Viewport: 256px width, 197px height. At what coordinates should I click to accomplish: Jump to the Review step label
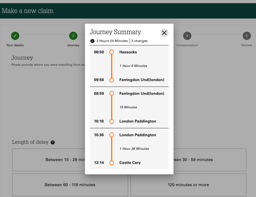click(x=247, y=45)
